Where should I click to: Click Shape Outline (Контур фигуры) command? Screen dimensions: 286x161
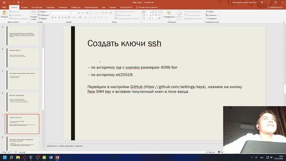click(x=193, y=15)
